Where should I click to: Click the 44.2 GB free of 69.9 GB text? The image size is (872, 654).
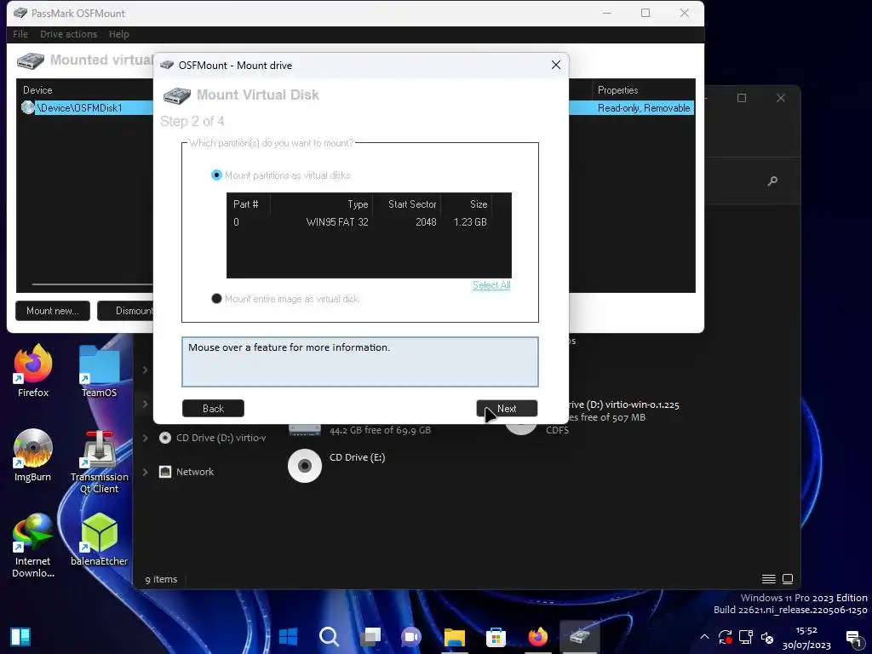click(x=380, y=430)
